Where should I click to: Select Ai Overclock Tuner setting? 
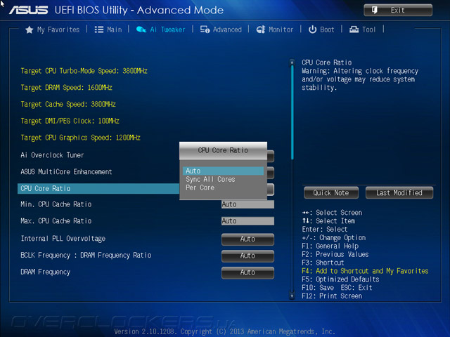(52, 155)
